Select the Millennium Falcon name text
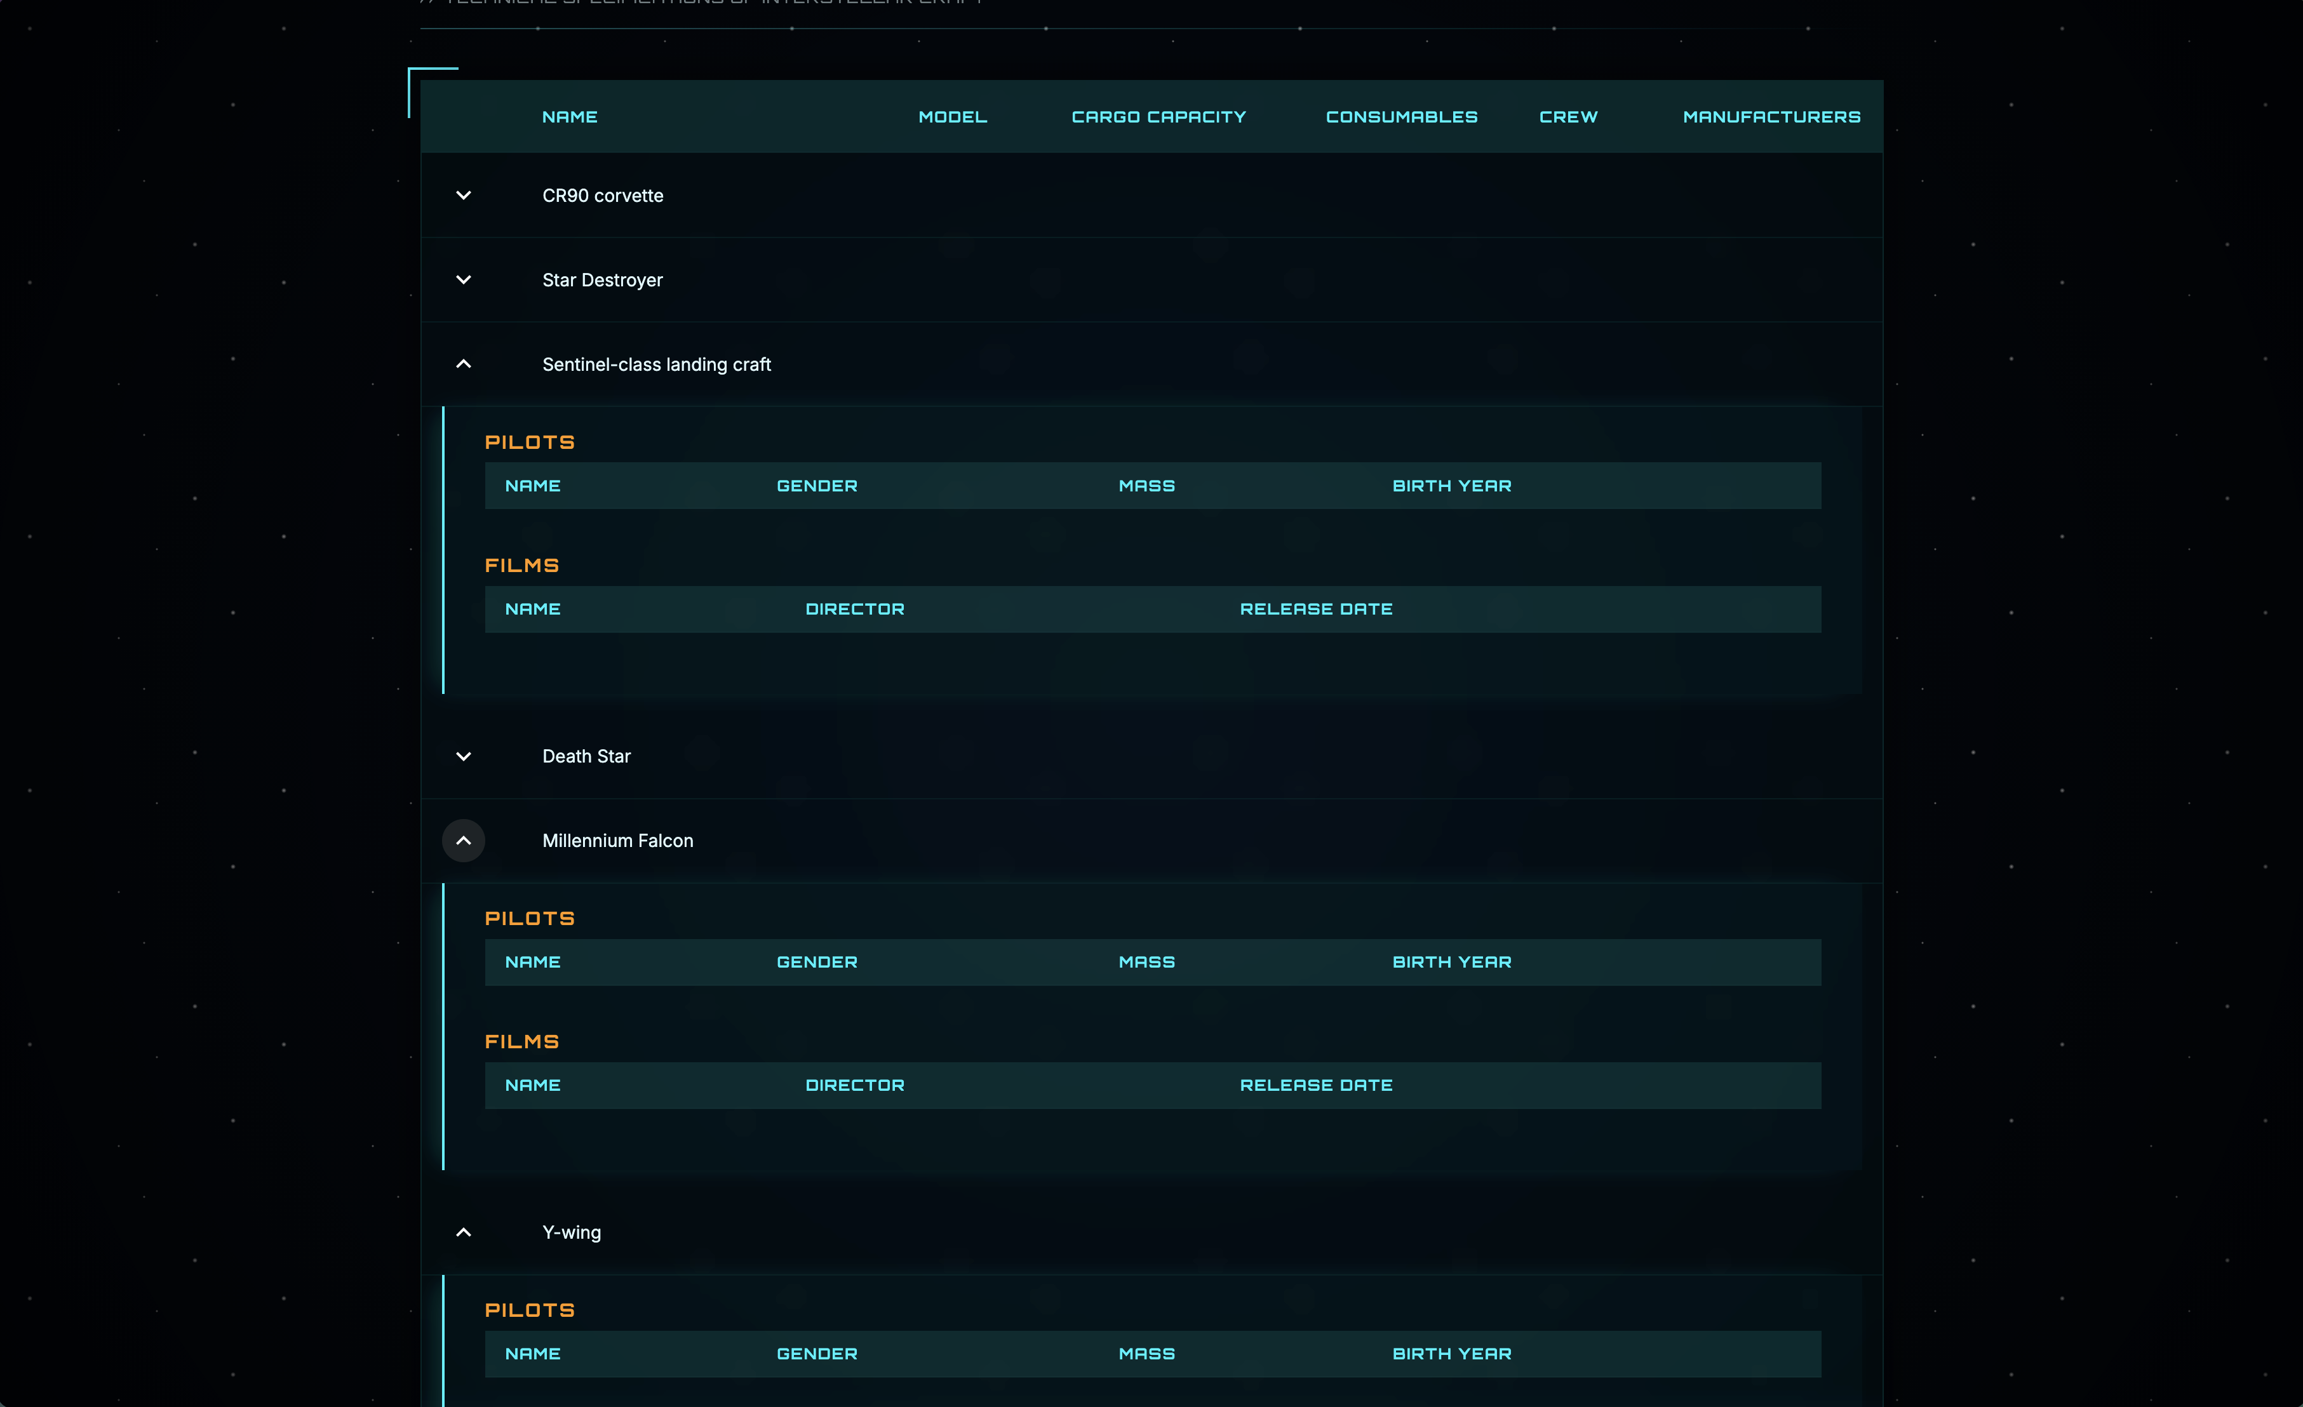 618,841
